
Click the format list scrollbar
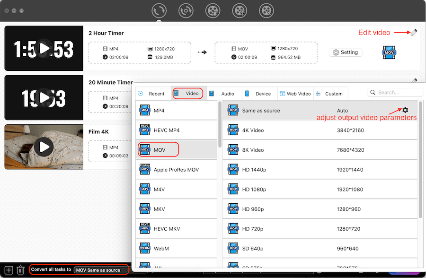point(220,124)
